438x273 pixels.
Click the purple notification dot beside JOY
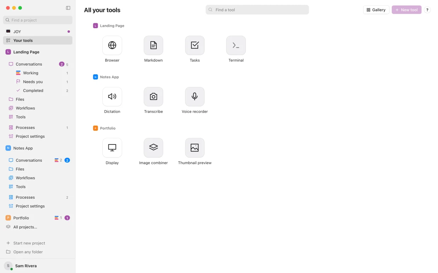69,32
